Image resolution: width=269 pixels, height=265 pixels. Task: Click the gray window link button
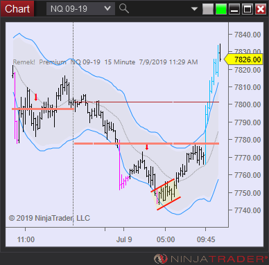[x=208, y=9]
